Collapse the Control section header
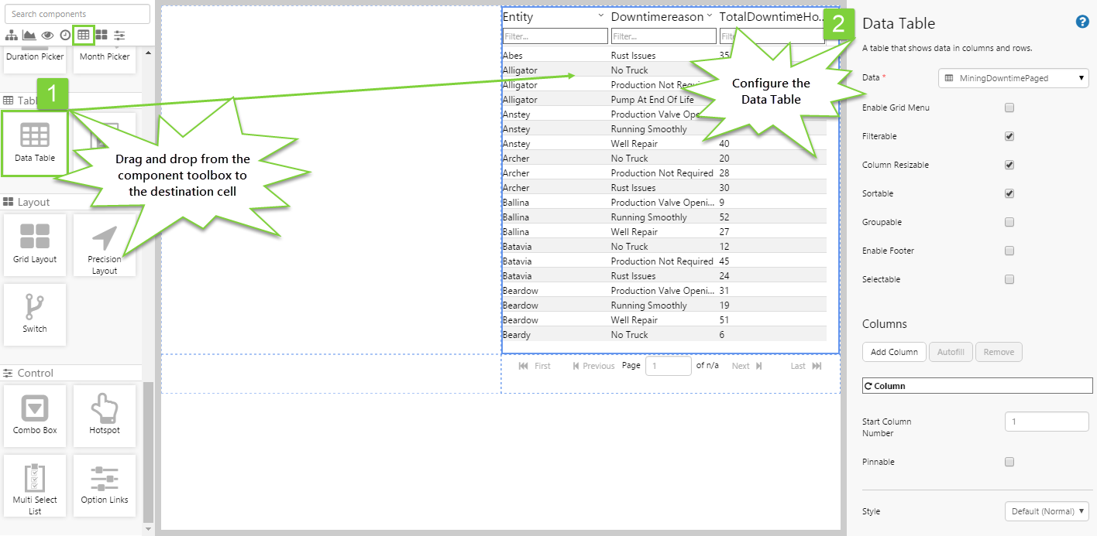 [x=35, y=373]
